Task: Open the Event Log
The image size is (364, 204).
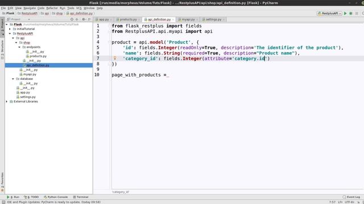Action: [351, 197]
